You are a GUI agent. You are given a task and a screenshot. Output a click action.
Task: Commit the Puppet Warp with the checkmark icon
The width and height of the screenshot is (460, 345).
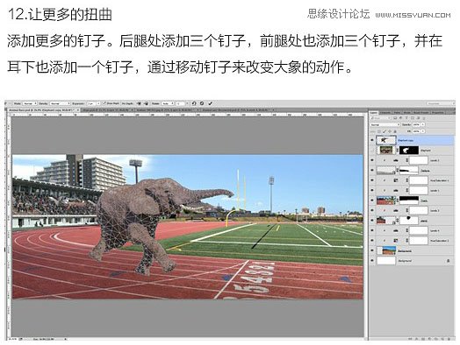click(211, 103)
